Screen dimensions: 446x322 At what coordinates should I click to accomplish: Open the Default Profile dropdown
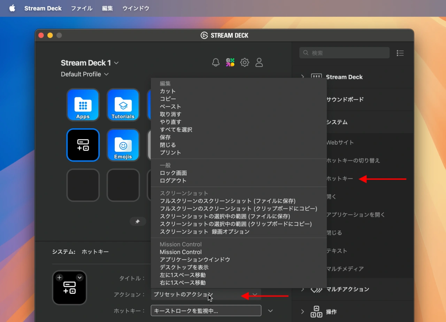(x=107, y=74)
